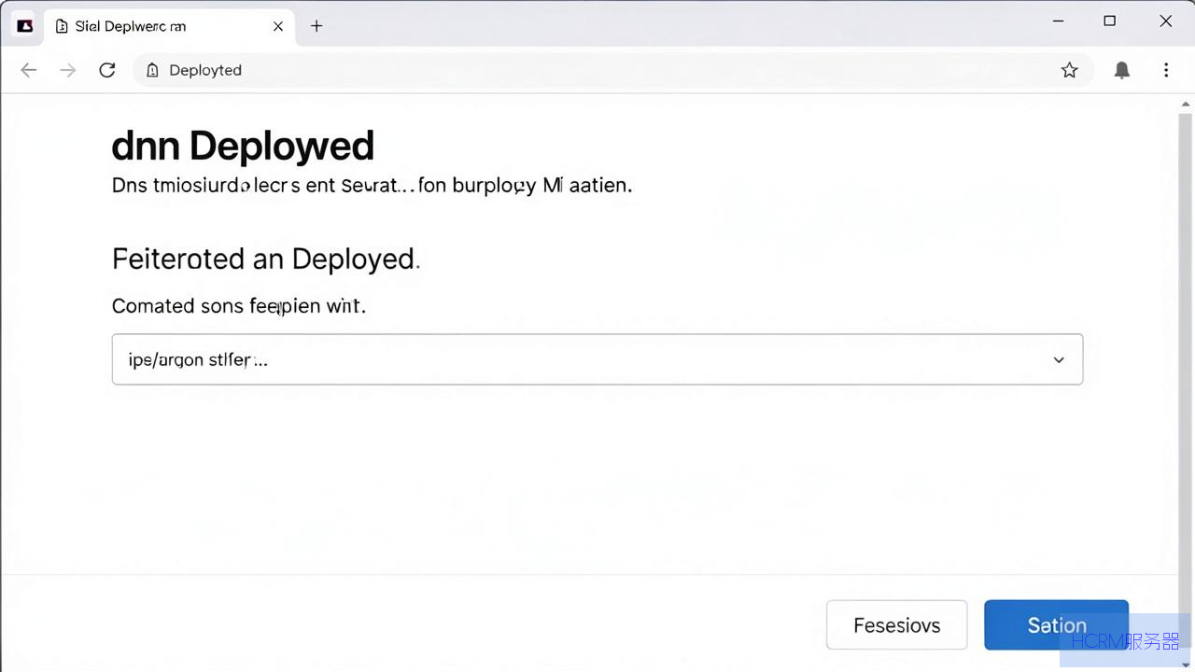Screen dimensions: 1195x672
Task: Open the ipe/argon stlfer dropdown
Action: click(597, 359)
